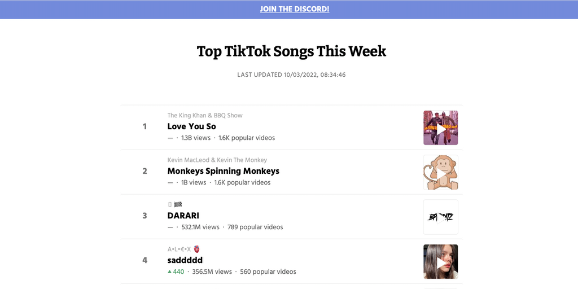Play the saddddd song preview

440,261
